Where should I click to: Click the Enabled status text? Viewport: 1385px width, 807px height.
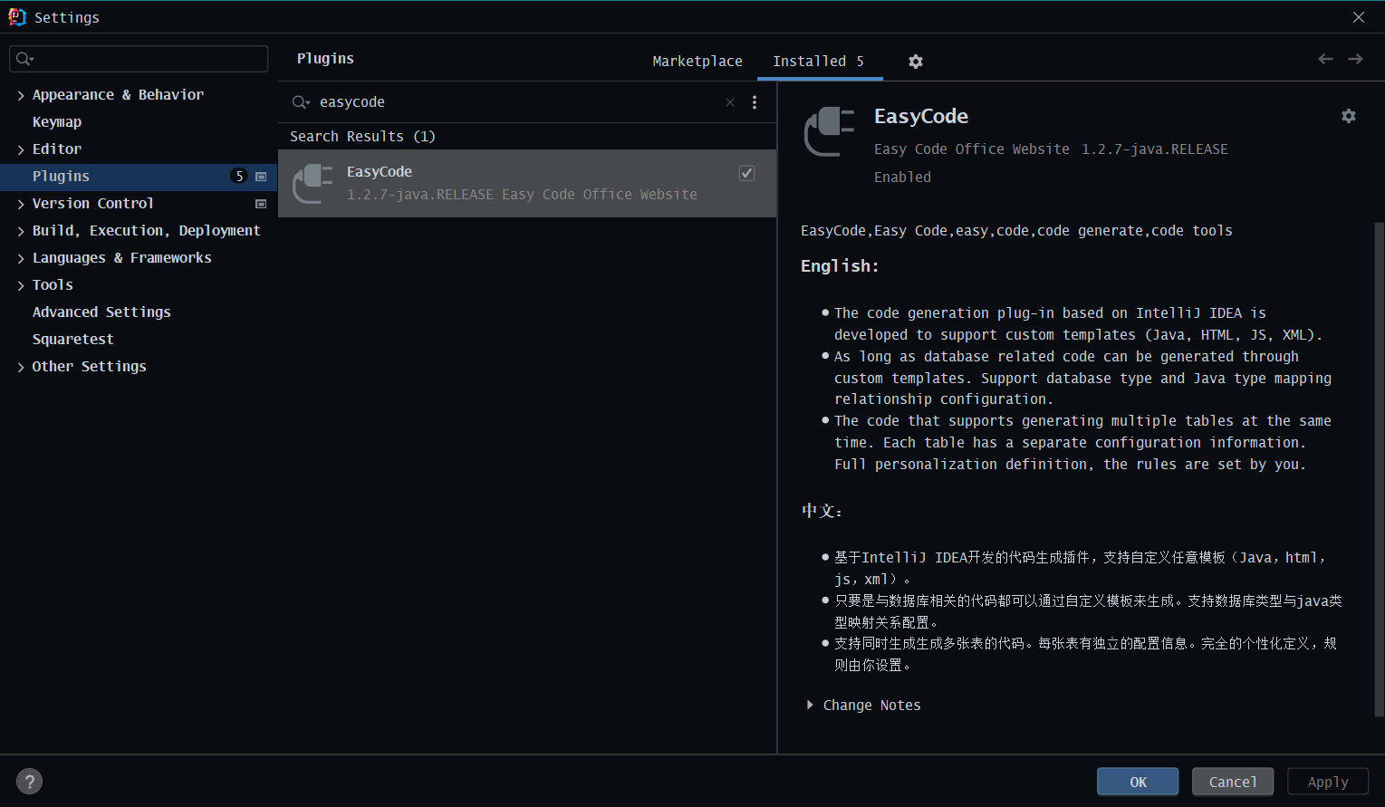(902, 178)
